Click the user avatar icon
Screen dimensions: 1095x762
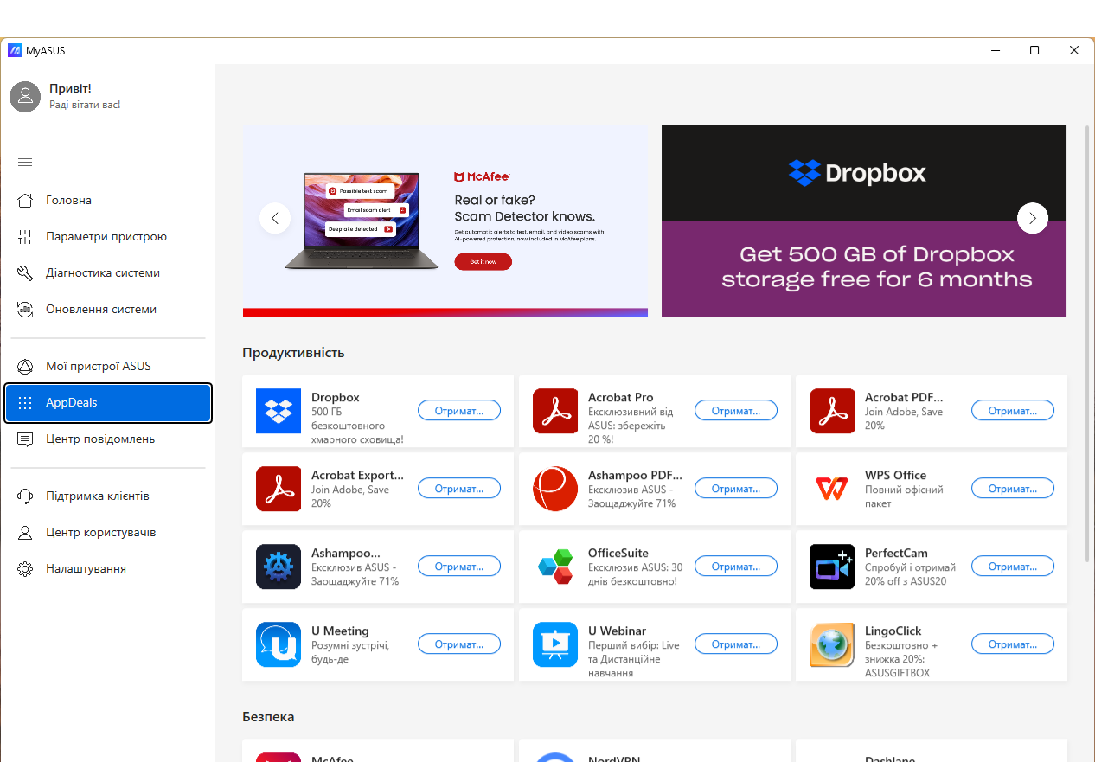[25, 97]
